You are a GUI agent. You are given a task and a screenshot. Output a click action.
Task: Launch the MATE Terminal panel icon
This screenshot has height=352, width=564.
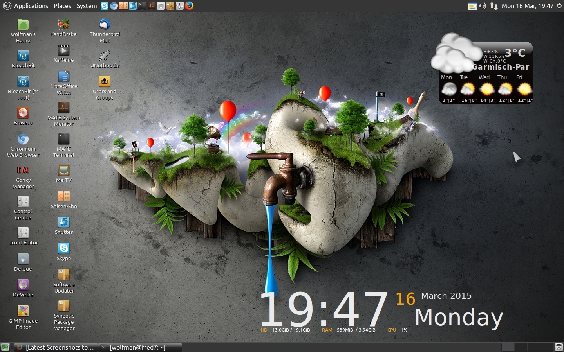coord(142,6)
